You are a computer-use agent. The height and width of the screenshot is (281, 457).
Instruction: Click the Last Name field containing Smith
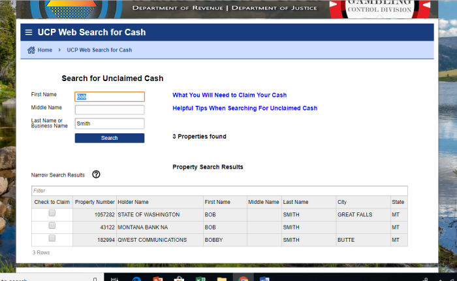point(110,124)
